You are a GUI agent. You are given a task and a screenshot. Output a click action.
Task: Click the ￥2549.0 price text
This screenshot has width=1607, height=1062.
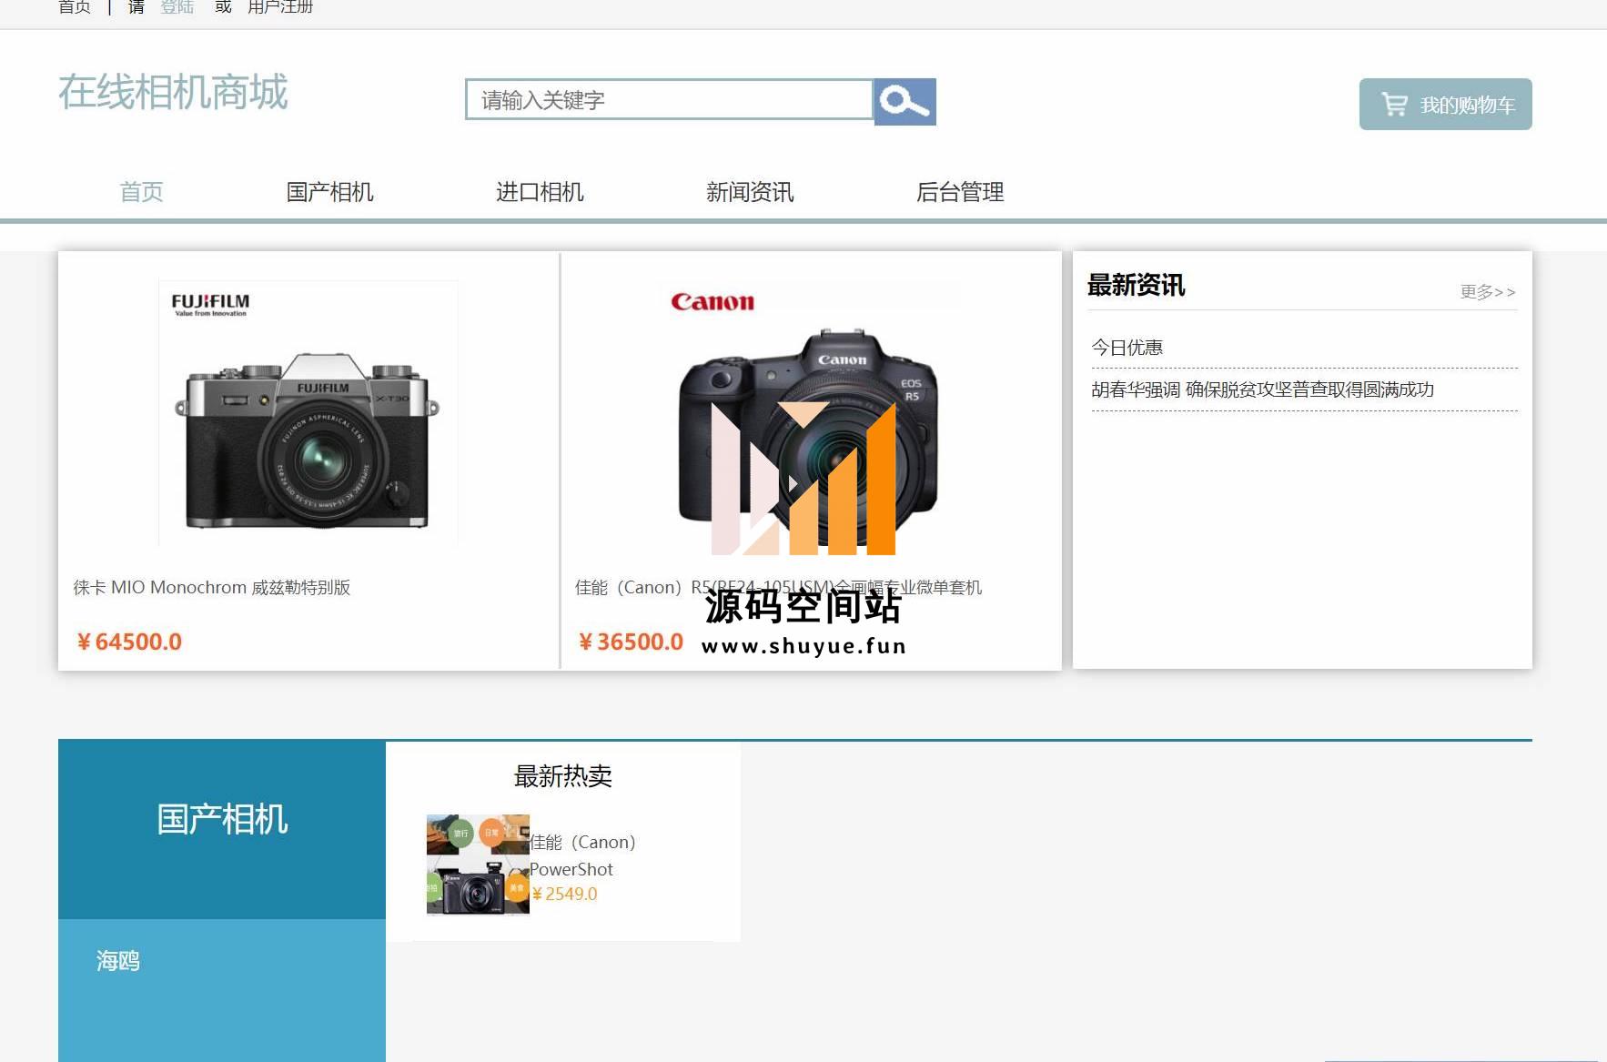pos(564,895)
